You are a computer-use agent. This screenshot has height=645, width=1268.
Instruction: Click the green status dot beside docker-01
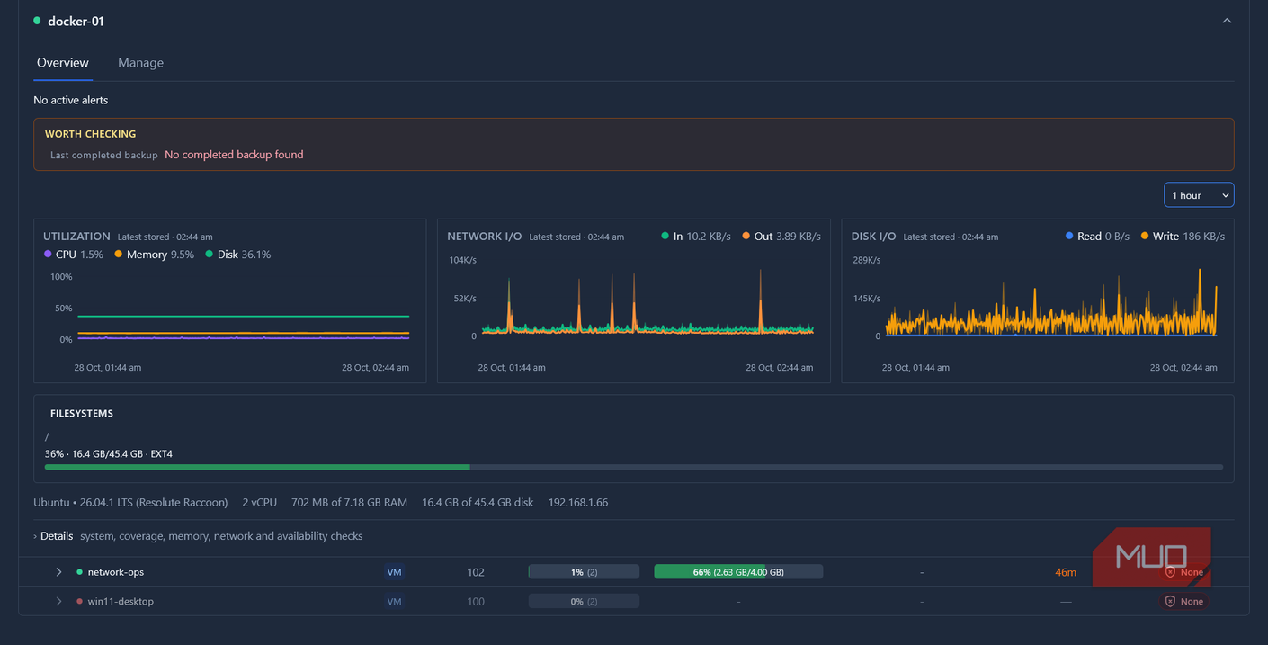pyautogui.click(x=37, y=21)
